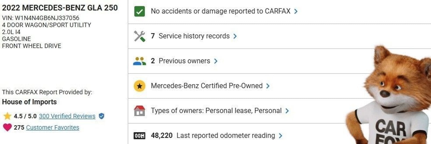Expand the previous owners chevron
Screen dimensions: 431x144
pyautogui.click(x=215, y=61)
